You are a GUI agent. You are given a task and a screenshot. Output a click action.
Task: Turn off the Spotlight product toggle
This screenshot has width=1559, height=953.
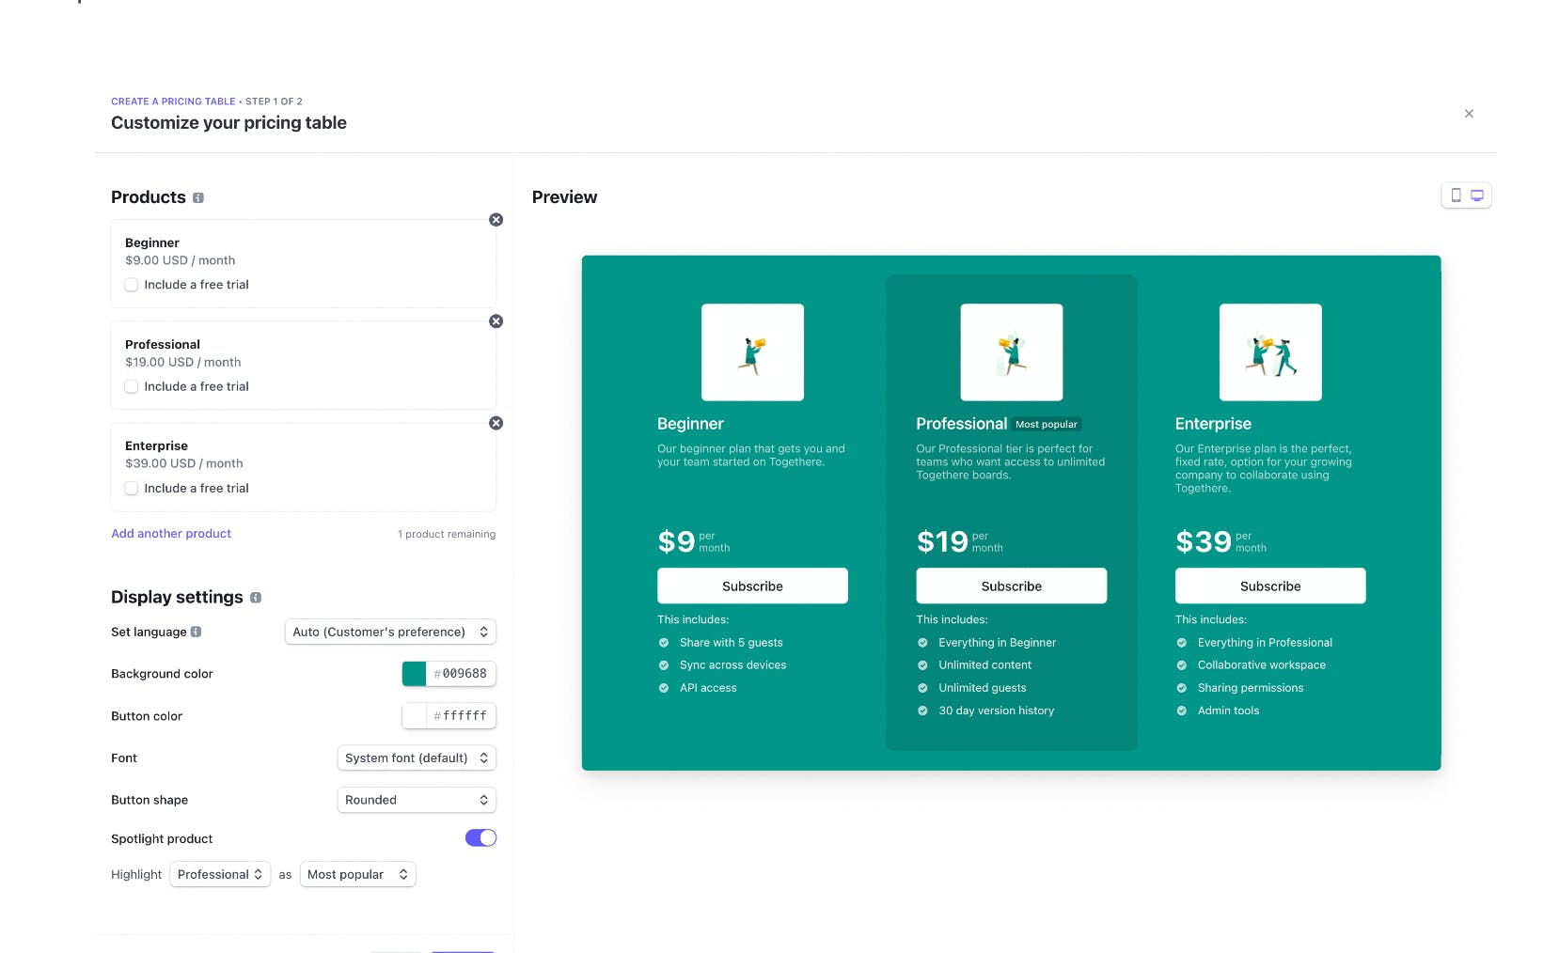tap(480, 837)
